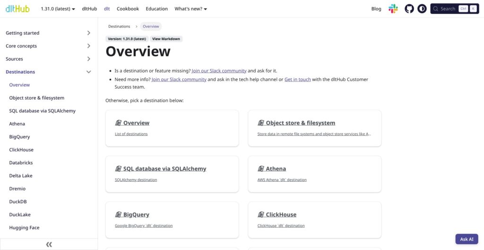
Task: Click the document icon on BigQuery card
Action: point(118,214)
